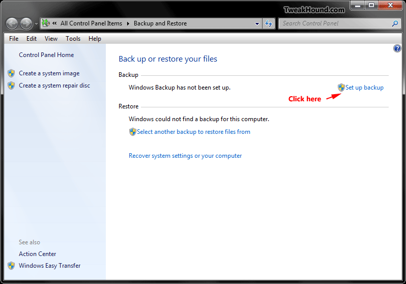Click the Refresh button
Screen dimensions: 406x284
click(x=269, y=23)
